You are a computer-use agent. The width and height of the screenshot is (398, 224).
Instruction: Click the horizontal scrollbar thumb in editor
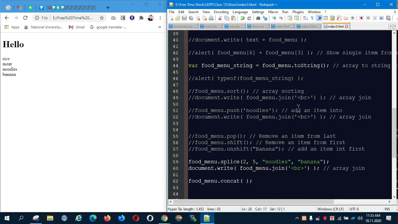click(253, 202)
